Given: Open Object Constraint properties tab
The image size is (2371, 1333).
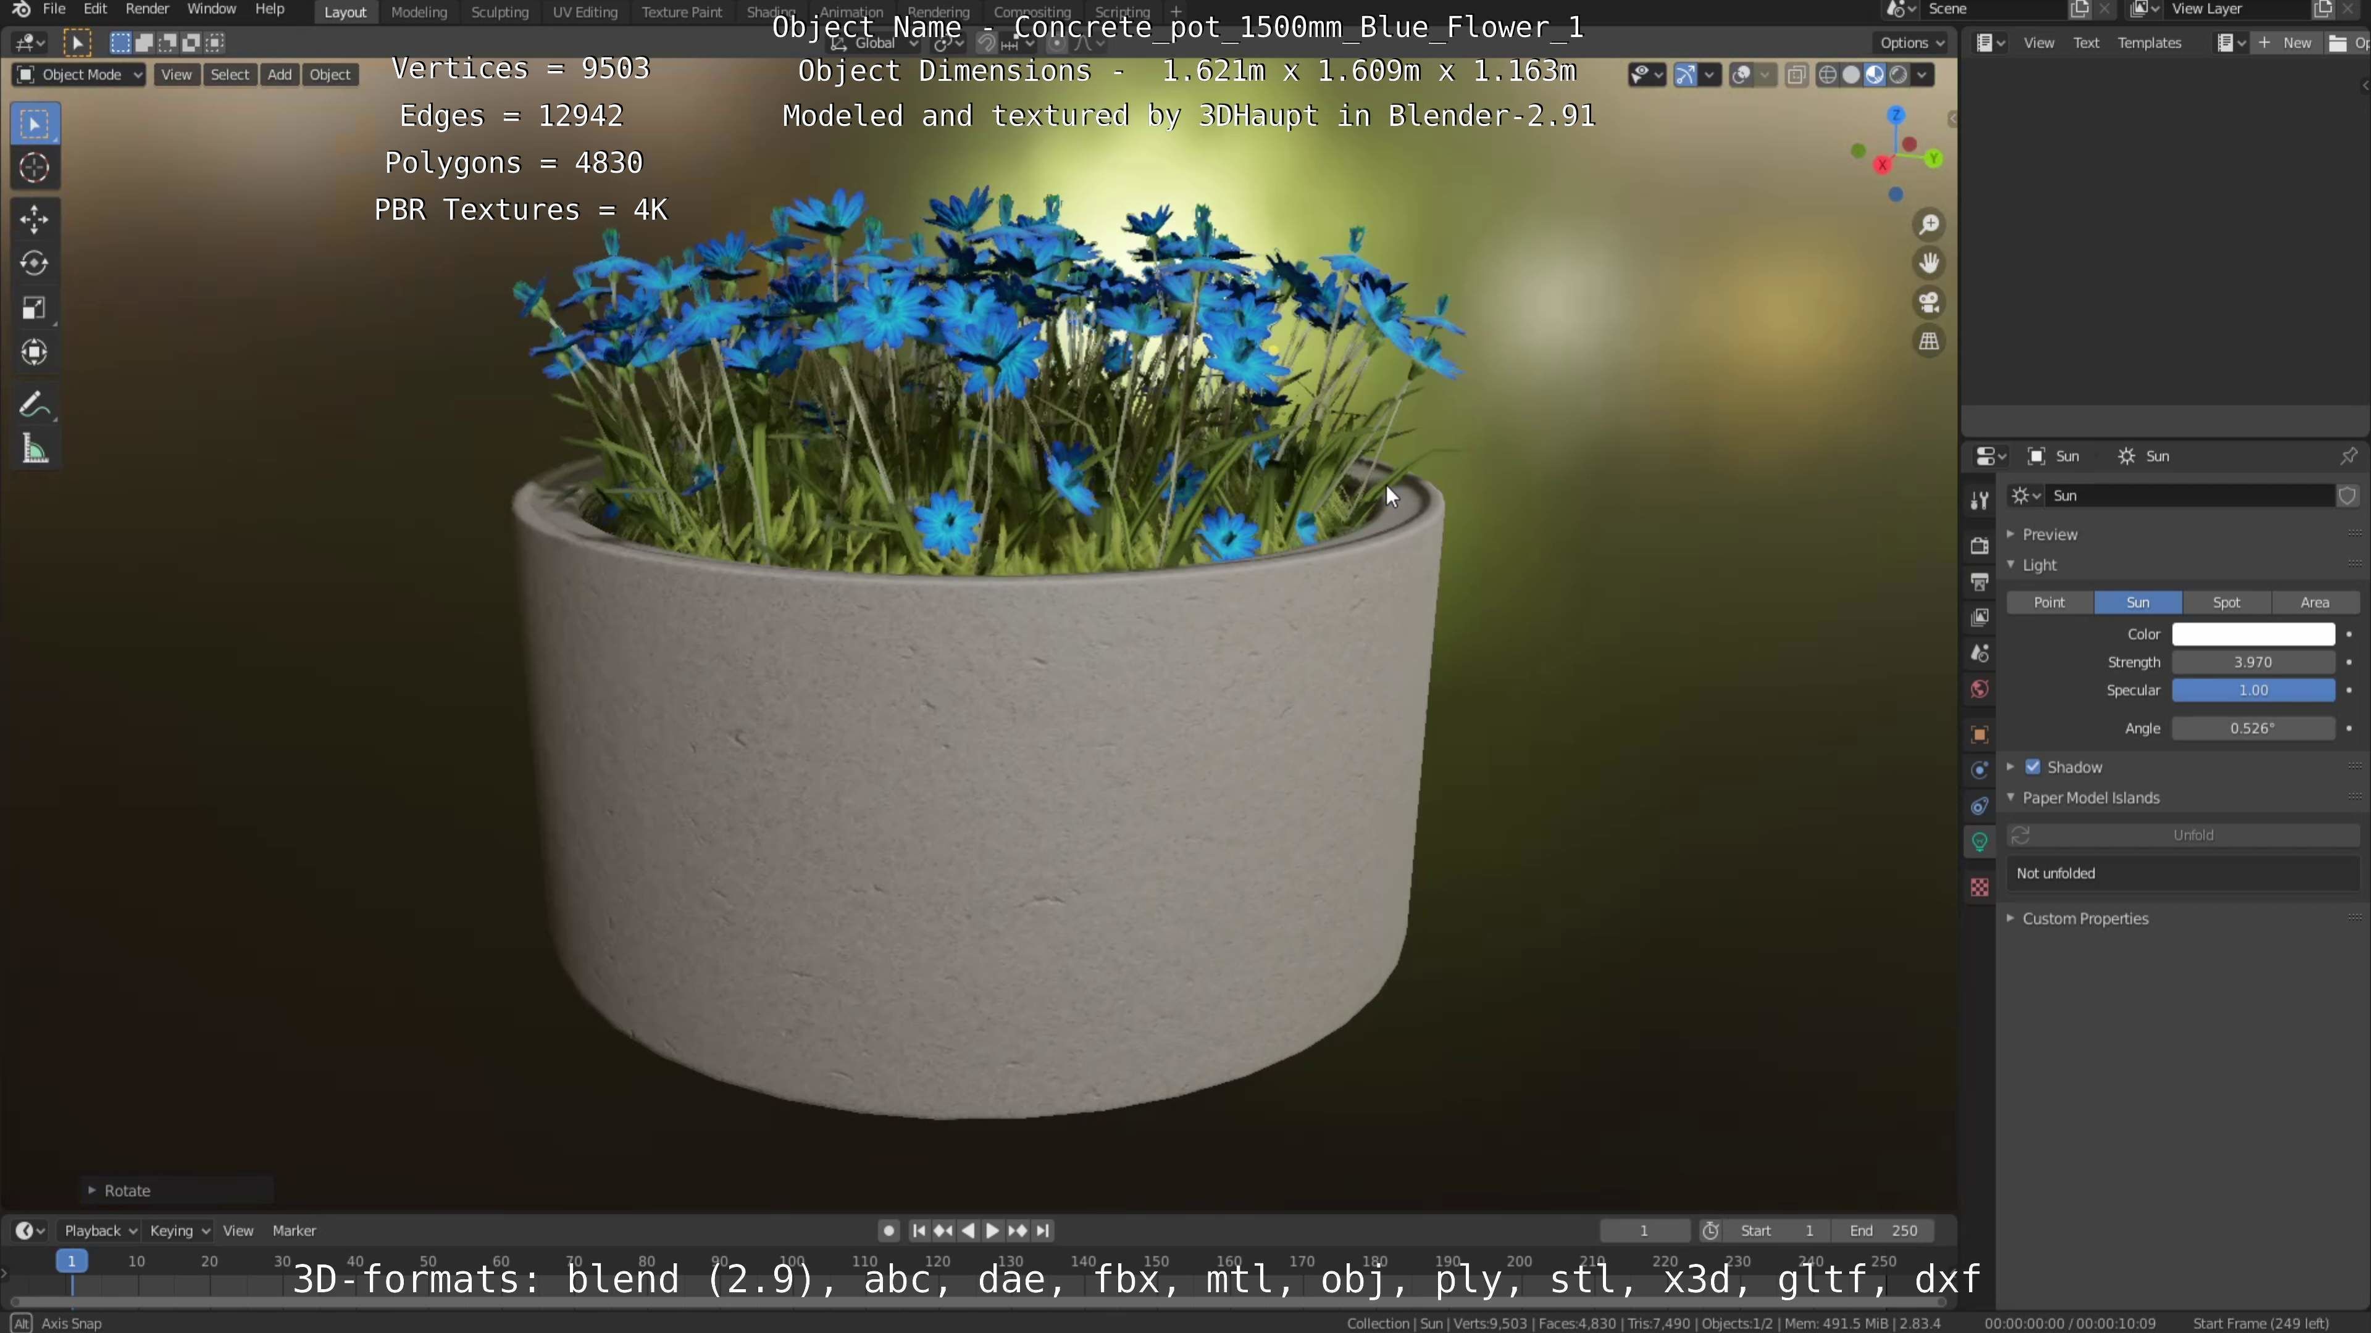Looking at the screenshot, I should click(x=1979, y=806).
